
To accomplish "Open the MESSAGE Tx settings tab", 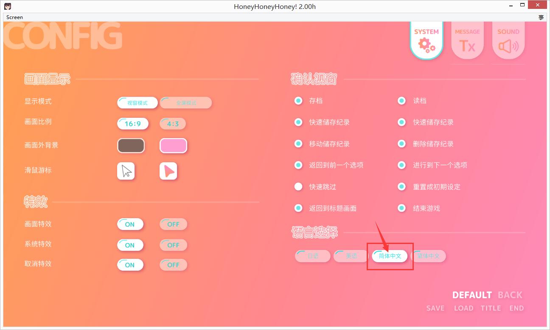I will (467, 41).
